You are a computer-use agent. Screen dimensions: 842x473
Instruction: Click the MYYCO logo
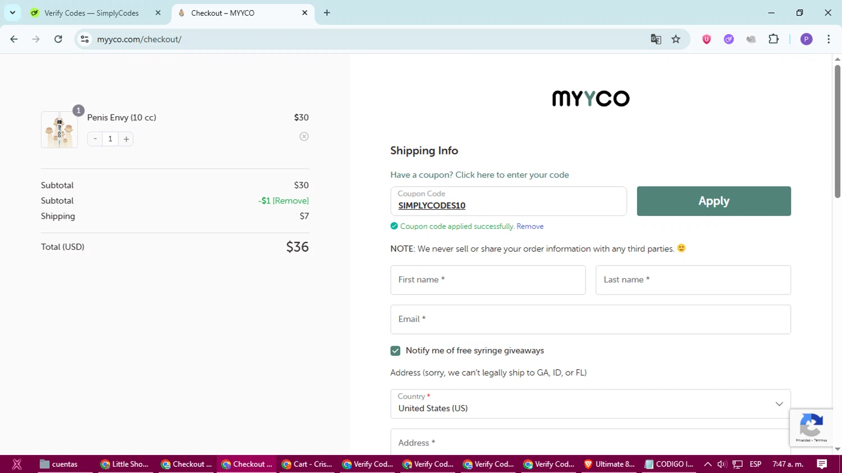point(591,99)
